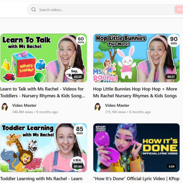Click the pink AI button beside search
This screenshot has width=183, height=183.
click(179, 9)
